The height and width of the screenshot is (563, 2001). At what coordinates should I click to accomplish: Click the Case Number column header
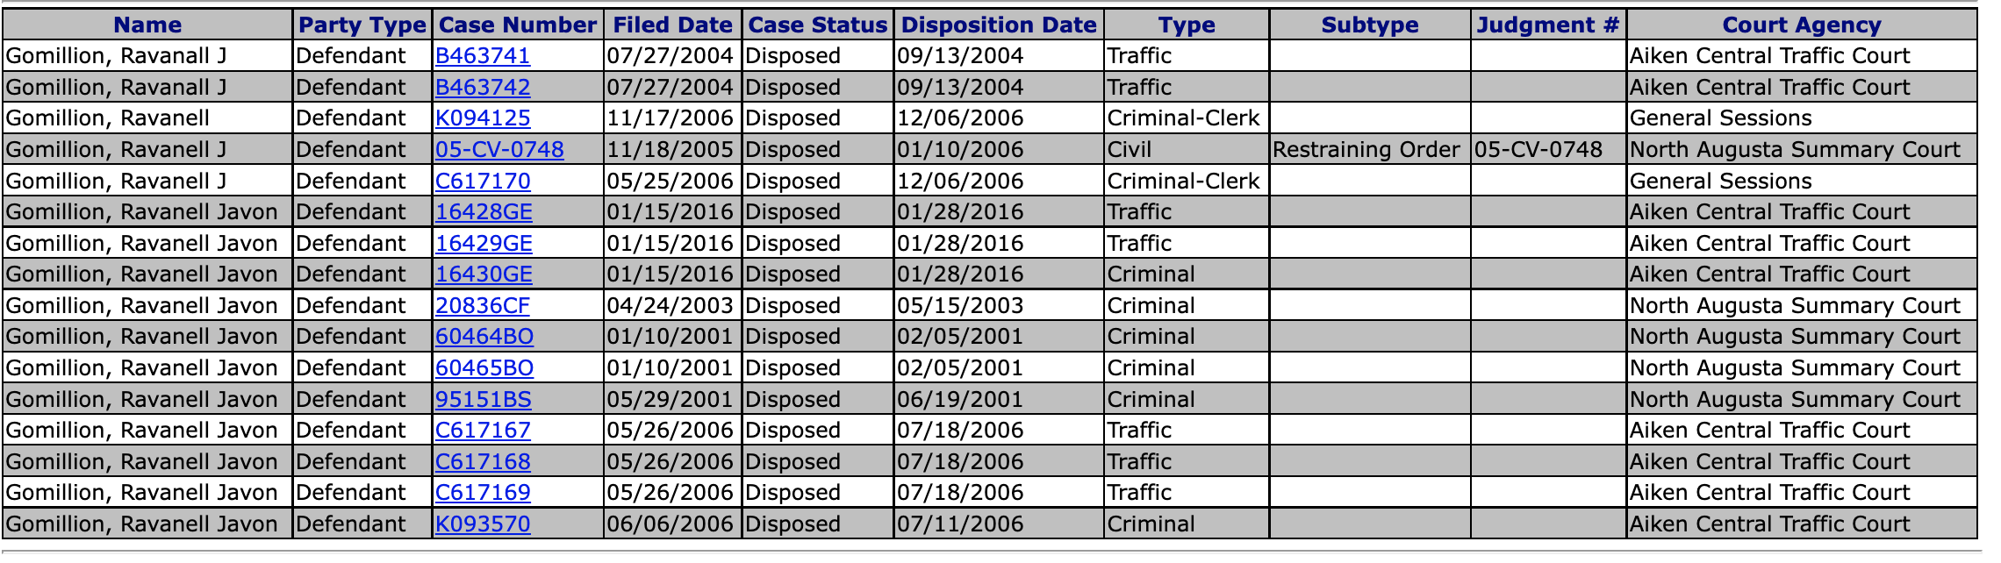pos(518,25)
